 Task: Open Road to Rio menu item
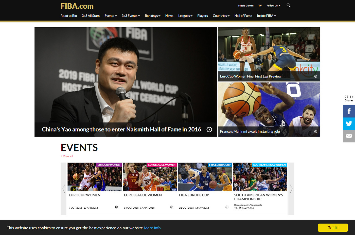[69, 16]
